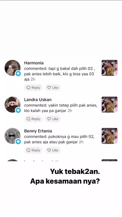The height and width of the screenshot is (218, 122).
Task: Open the Harmonia username link
Action: point(34,63)
